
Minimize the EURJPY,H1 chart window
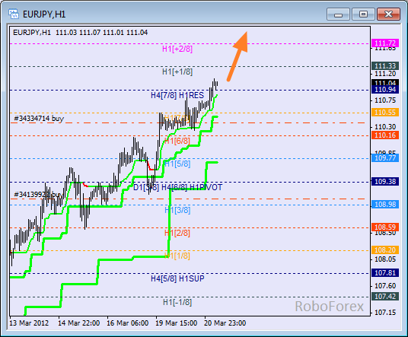(x=338, y=14)
